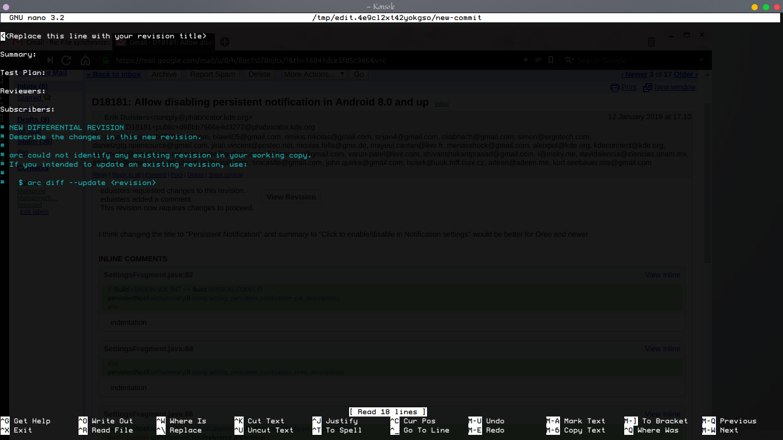Click Report Spam button

tap(213, 74)
